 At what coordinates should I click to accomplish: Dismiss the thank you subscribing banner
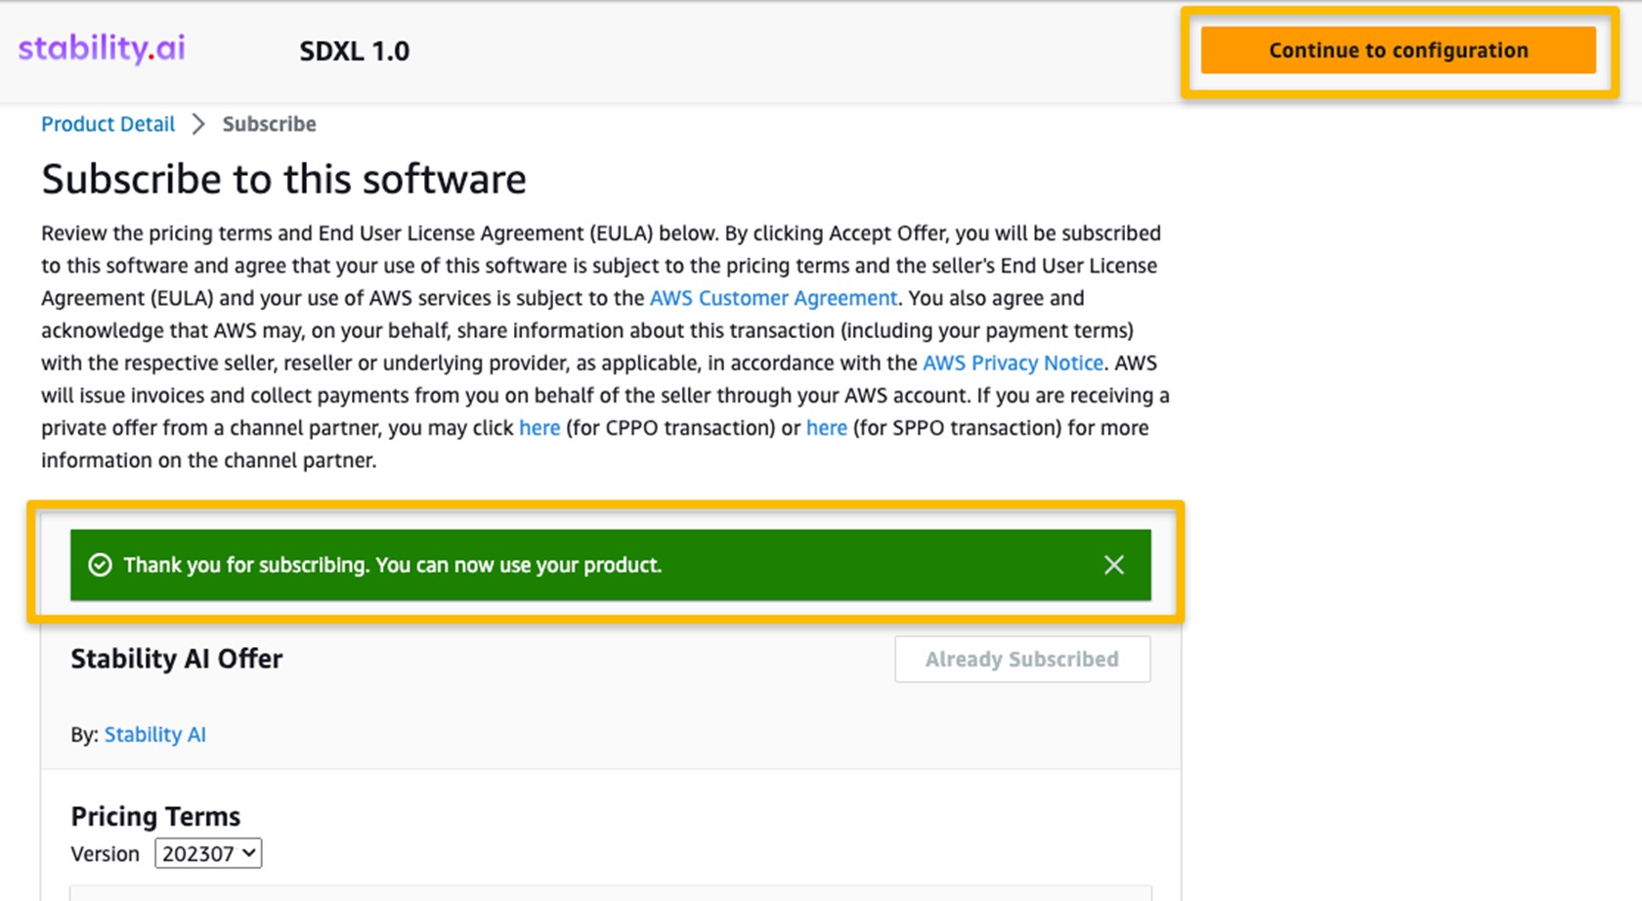click(1113, 565)
